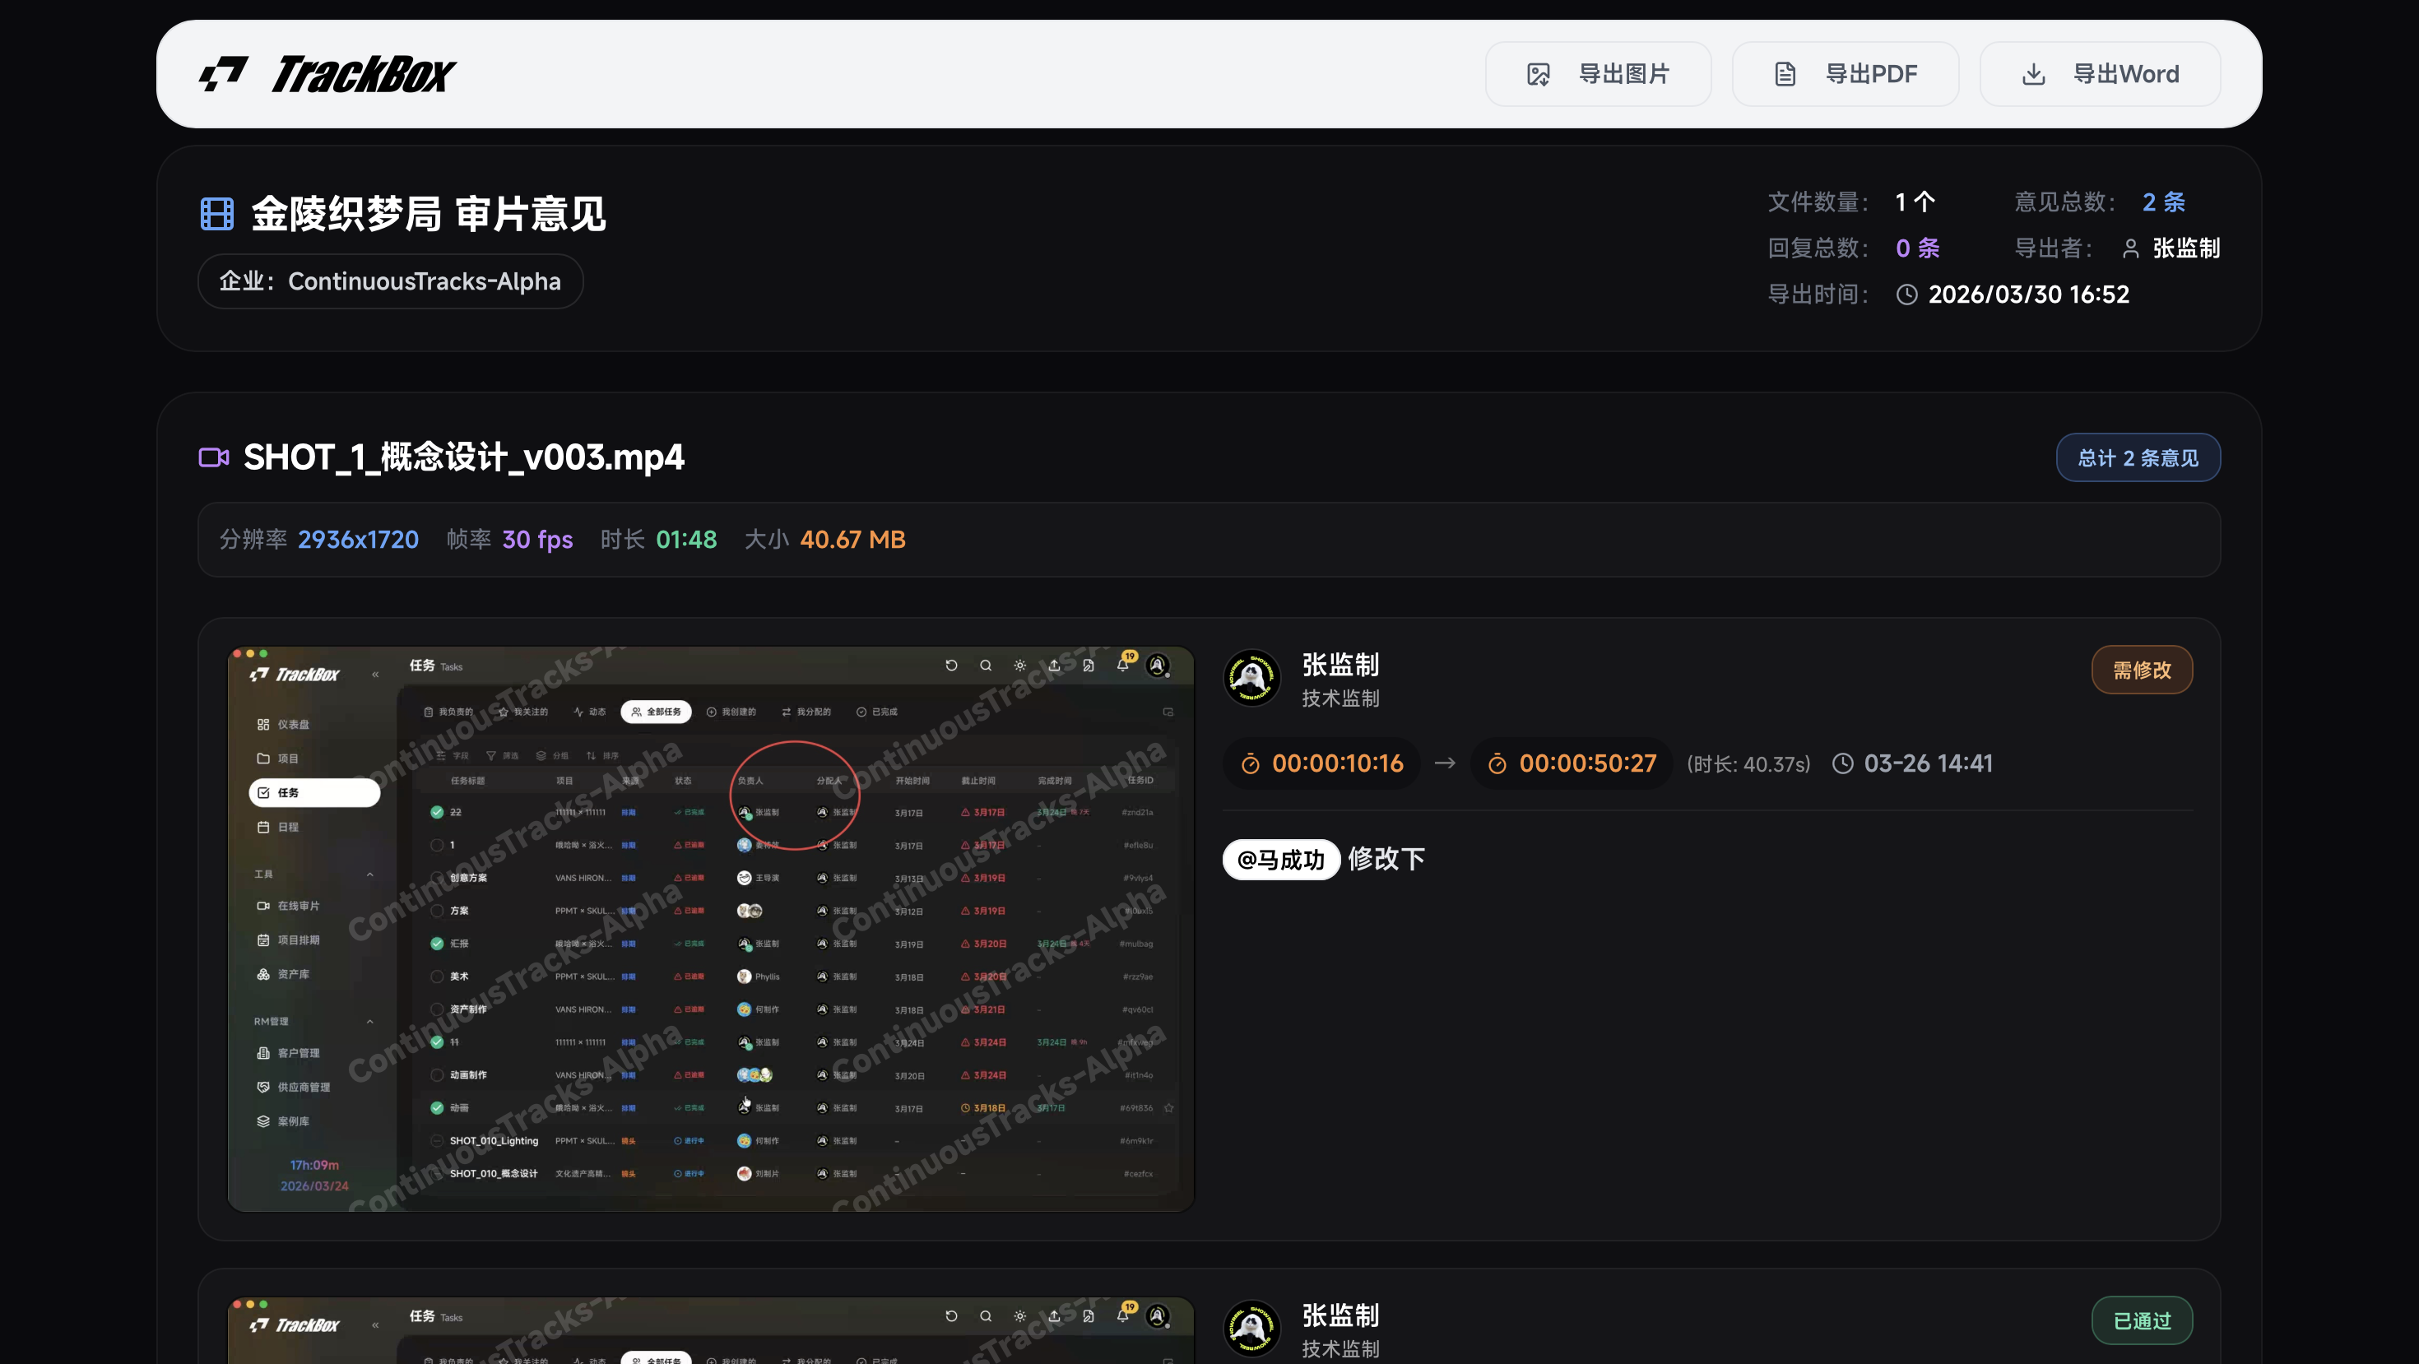Switch to 我关注的 tab in first thumbnail

click(x=523, y=712)
